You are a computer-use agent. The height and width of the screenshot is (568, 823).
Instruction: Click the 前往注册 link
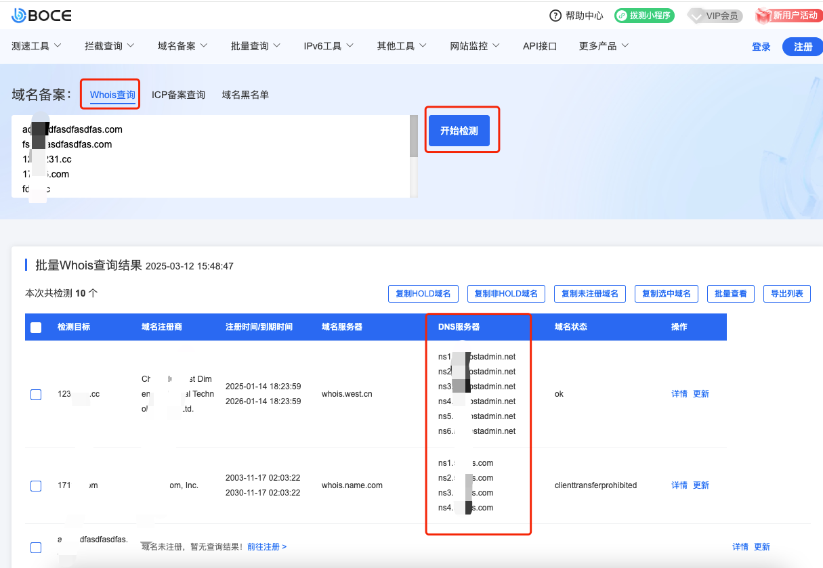[x=267, y=546]
